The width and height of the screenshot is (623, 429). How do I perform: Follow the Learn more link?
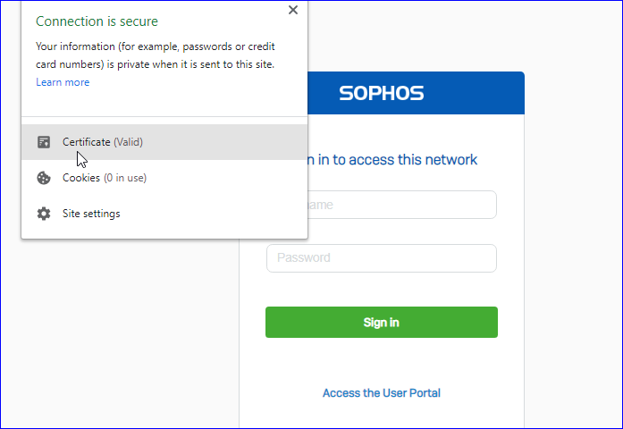click(63, 82)
